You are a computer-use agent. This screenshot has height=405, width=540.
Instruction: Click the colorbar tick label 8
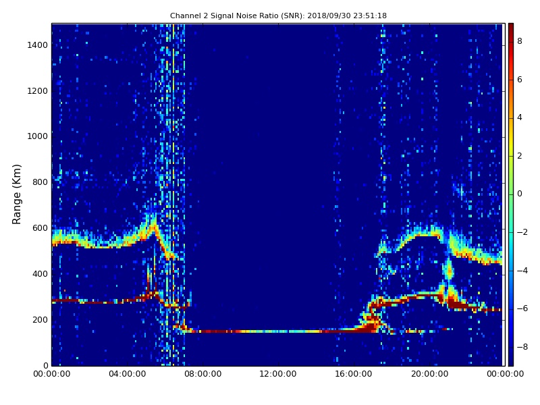coord(520,41)
